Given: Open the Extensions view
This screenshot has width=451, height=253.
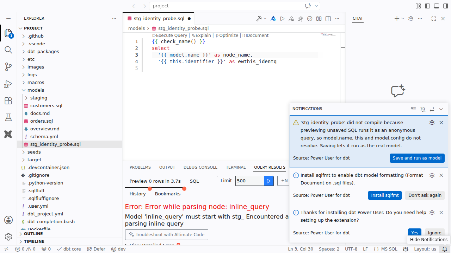Looking at the screenshot, I should pyautogui.click(x=8, y=100).
